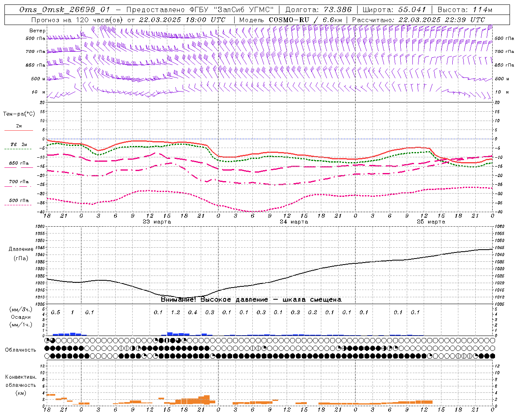Click the Осадки precipitation label
The height and width of the screenshot is (413, 516).
21,317
